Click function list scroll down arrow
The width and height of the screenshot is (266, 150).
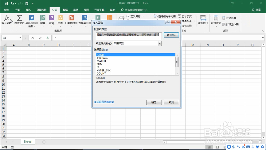[x=177, y=73]
